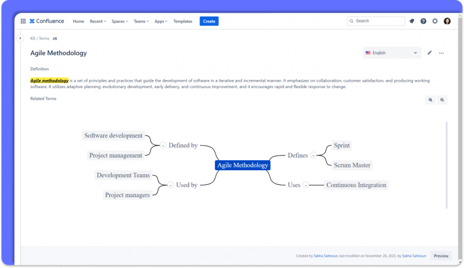This screenshot has height=268, width=464.
Task: Open notifications via the bell icon
Action: tap(412, 21)
